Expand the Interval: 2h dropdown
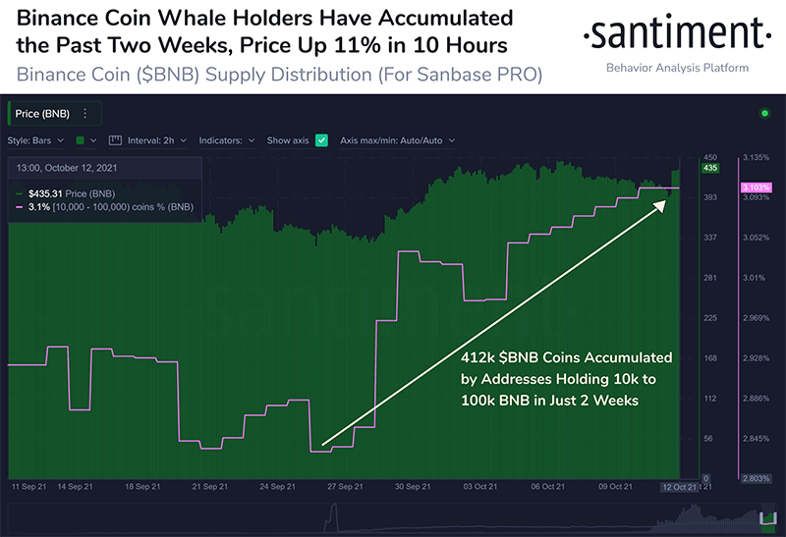786x537 pixels. (x=157, y=140)
